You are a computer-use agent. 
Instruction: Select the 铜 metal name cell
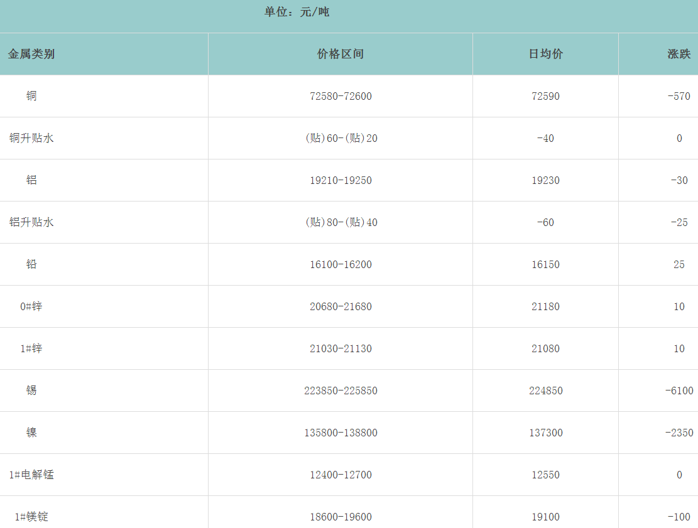[x=31, y=96]
